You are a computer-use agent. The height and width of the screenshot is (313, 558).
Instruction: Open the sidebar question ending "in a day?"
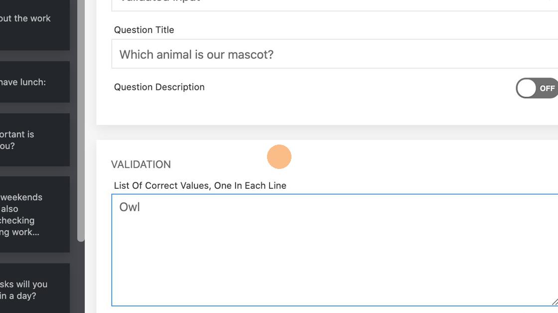[30, 290]
